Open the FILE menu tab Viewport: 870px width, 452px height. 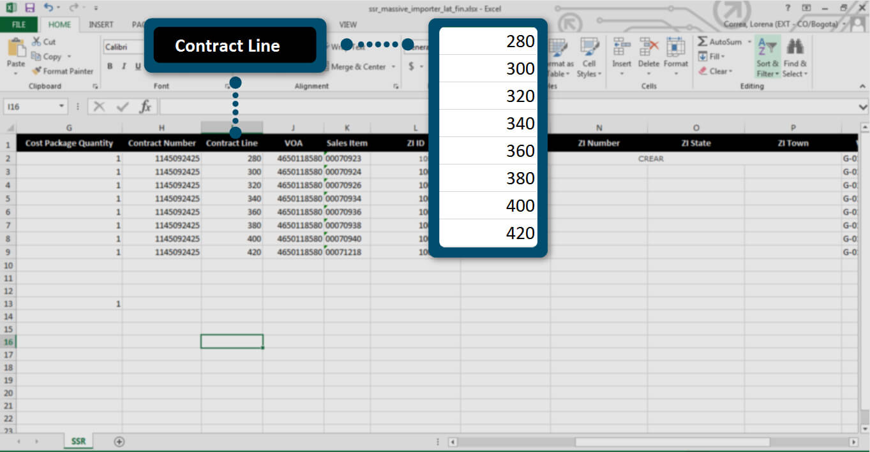click(x=19, y=25)
